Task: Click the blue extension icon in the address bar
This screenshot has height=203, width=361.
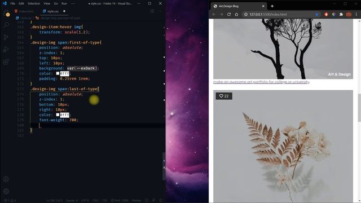Action: click(317, 14)
